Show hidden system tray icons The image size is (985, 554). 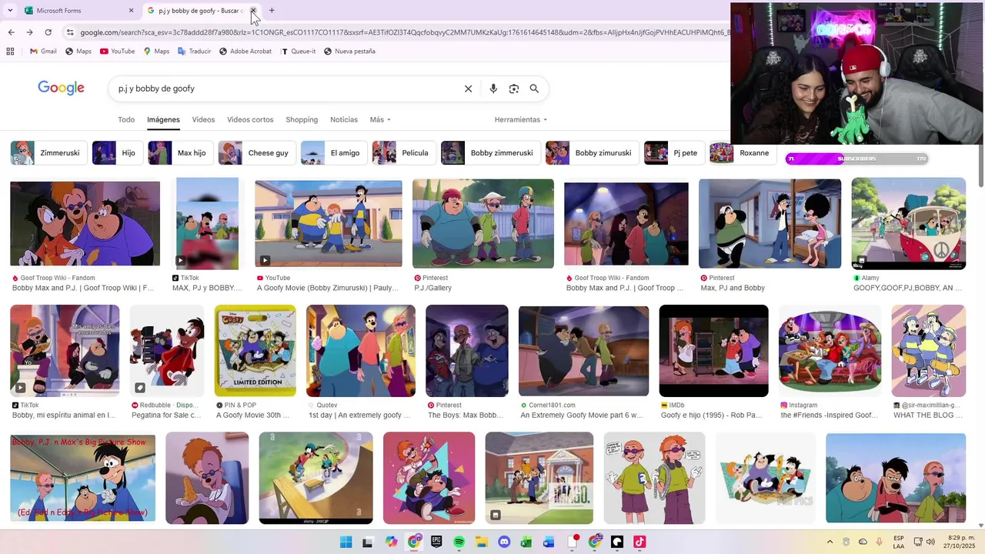[830, 542]
